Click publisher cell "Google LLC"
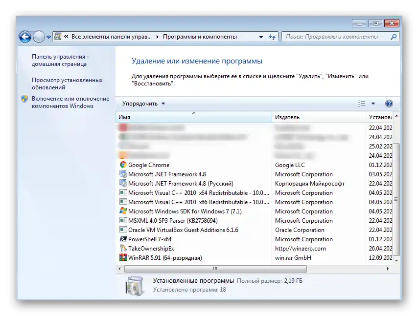This screenshot has width=418, height=316. (x=290, y=165)
